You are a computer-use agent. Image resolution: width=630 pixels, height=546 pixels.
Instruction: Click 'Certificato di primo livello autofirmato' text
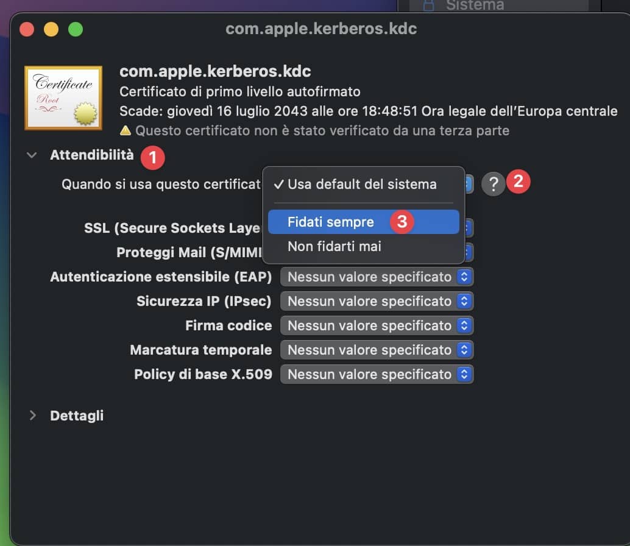point(240,91)
